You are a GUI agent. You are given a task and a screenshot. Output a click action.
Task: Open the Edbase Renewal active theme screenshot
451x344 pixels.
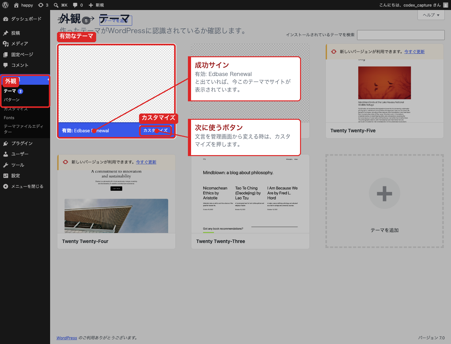[x=116, y=83]
